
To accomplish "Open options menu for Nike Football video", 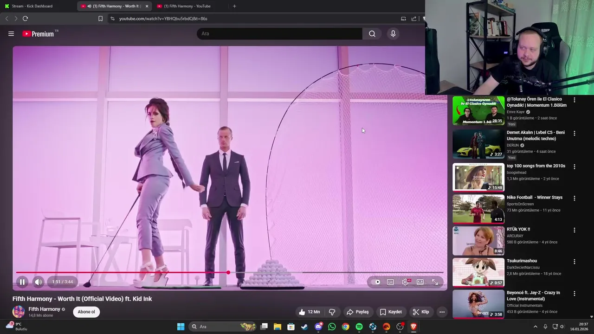I will pyautogui.click(x=575, y=198).
